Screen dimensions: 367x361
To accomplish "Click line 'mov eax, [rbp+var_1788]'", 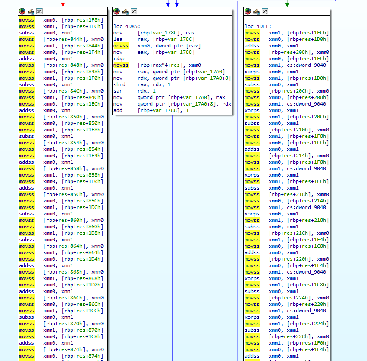I will (154, 53).
